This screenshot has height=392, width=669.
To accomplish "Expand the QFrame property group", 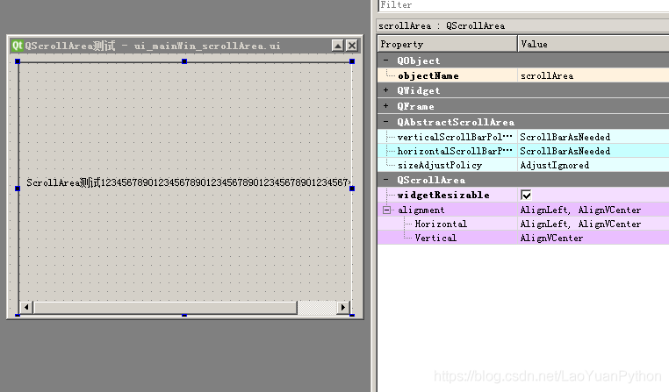I will tap(385, 106).
